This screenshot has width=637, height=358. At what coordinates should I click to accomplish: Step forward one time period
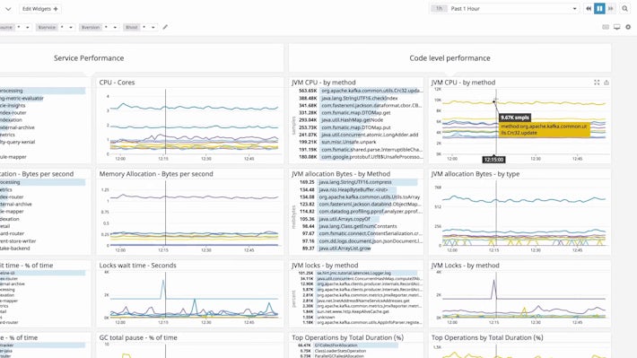tap(611, 9)
